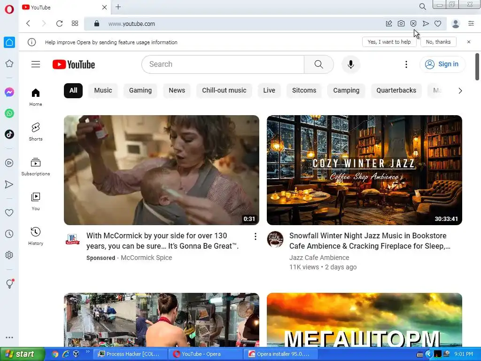Select the Gaming filter chip

pyautogui.click(x=140, y=91)
